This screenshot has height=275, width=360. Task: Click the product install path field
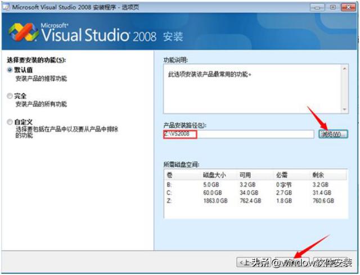pos(238,134)
